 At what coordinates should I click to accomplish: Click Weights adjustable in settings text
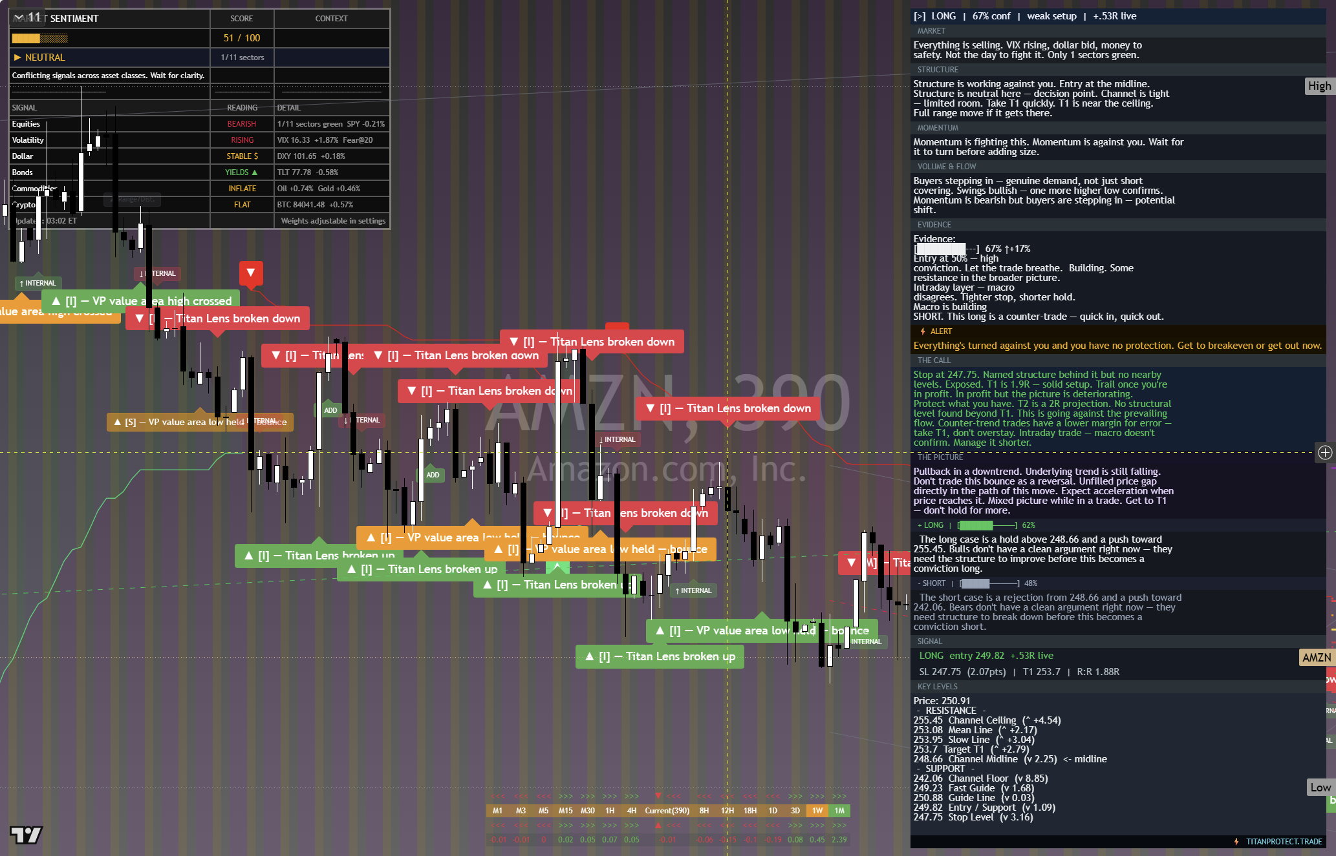point(333,221)
